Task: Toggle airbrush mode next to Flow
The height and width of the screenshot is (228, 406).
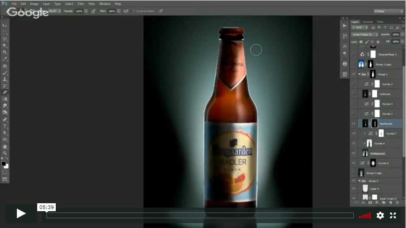Action: 126,11
